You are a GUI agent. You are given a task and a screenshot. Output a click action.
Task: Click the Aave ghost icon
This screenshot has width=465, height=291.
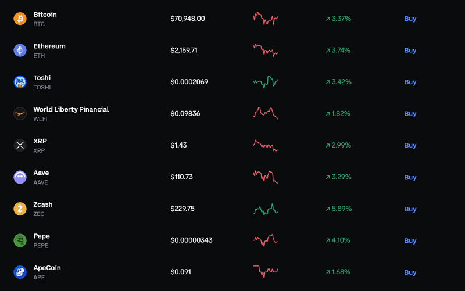click(20, 177)
